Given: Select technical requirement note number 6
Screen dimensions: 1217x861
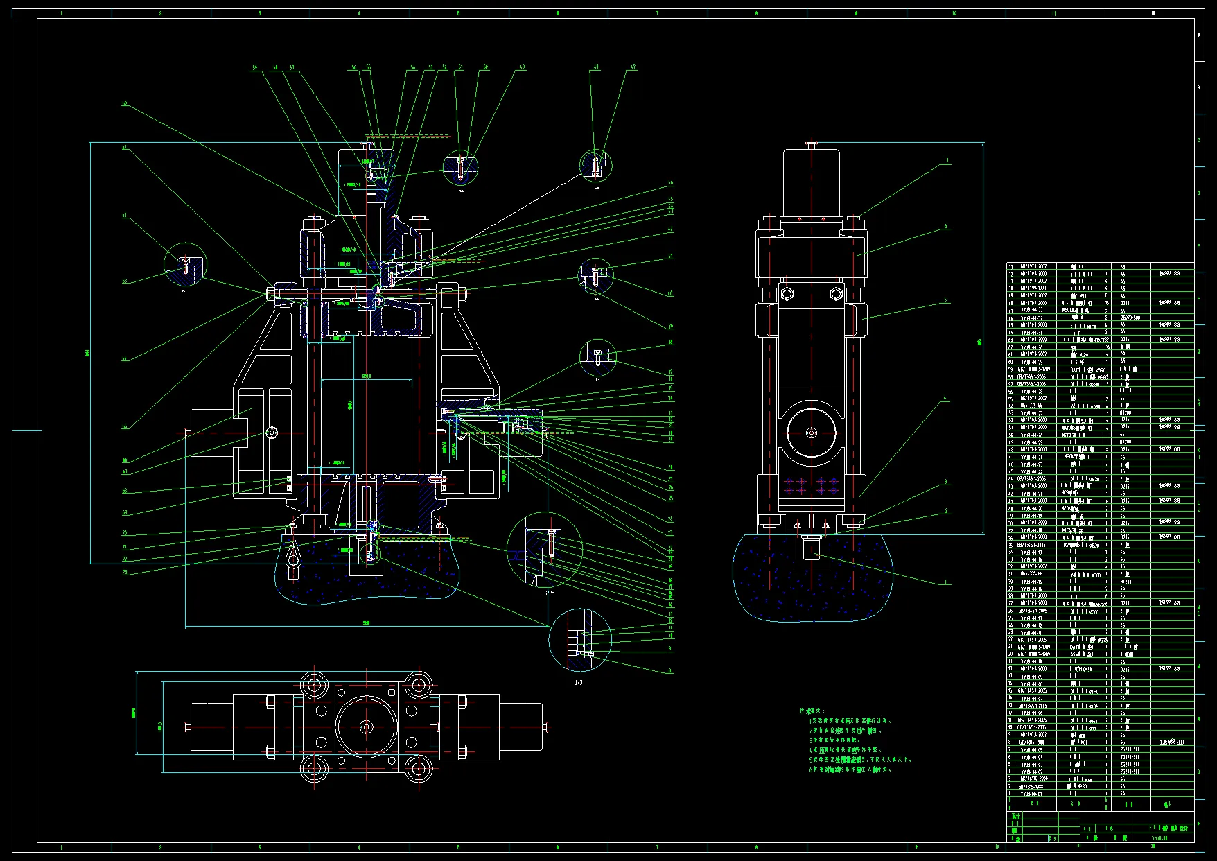Looking at the screenshot, I should [850, 769].
